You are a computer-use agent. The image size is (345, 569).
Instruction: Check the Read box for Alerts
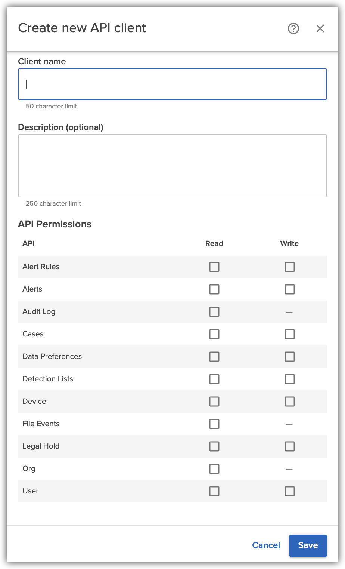214,289
